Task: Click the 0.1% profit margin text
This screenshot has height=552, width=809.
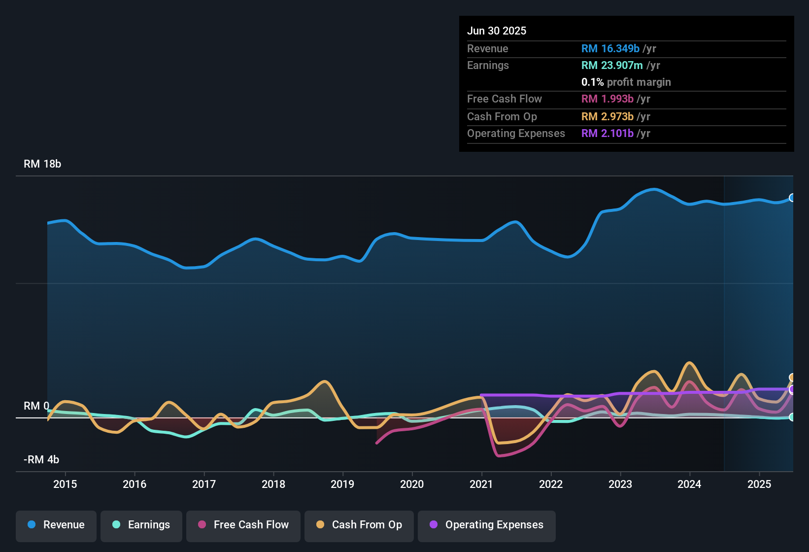Action: (626, 82)
